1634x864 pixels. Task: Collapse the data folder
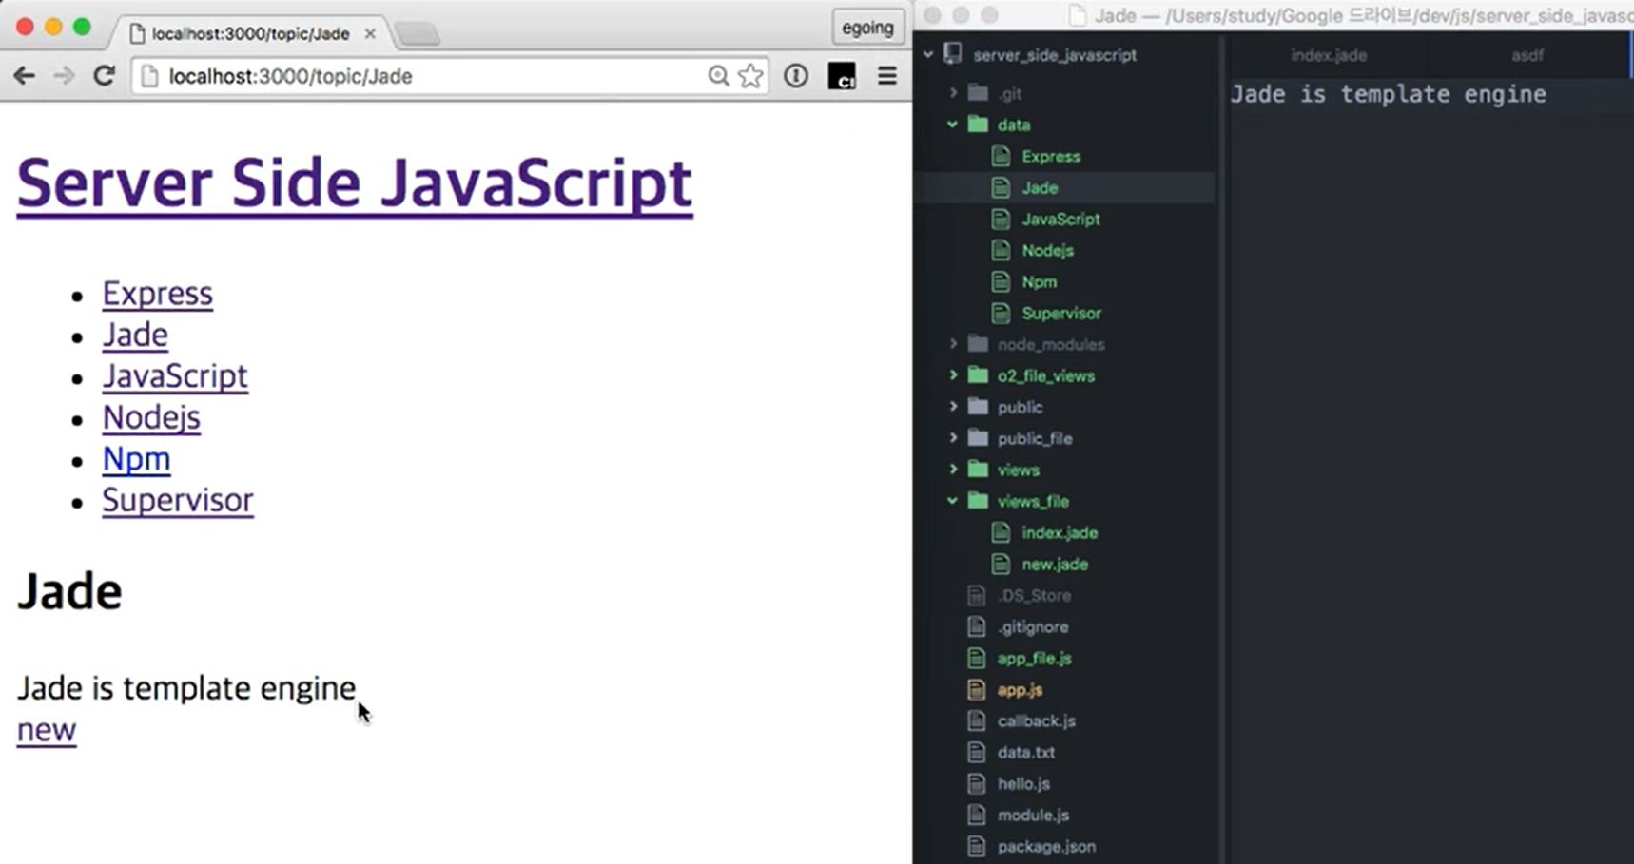pos(953,125)
